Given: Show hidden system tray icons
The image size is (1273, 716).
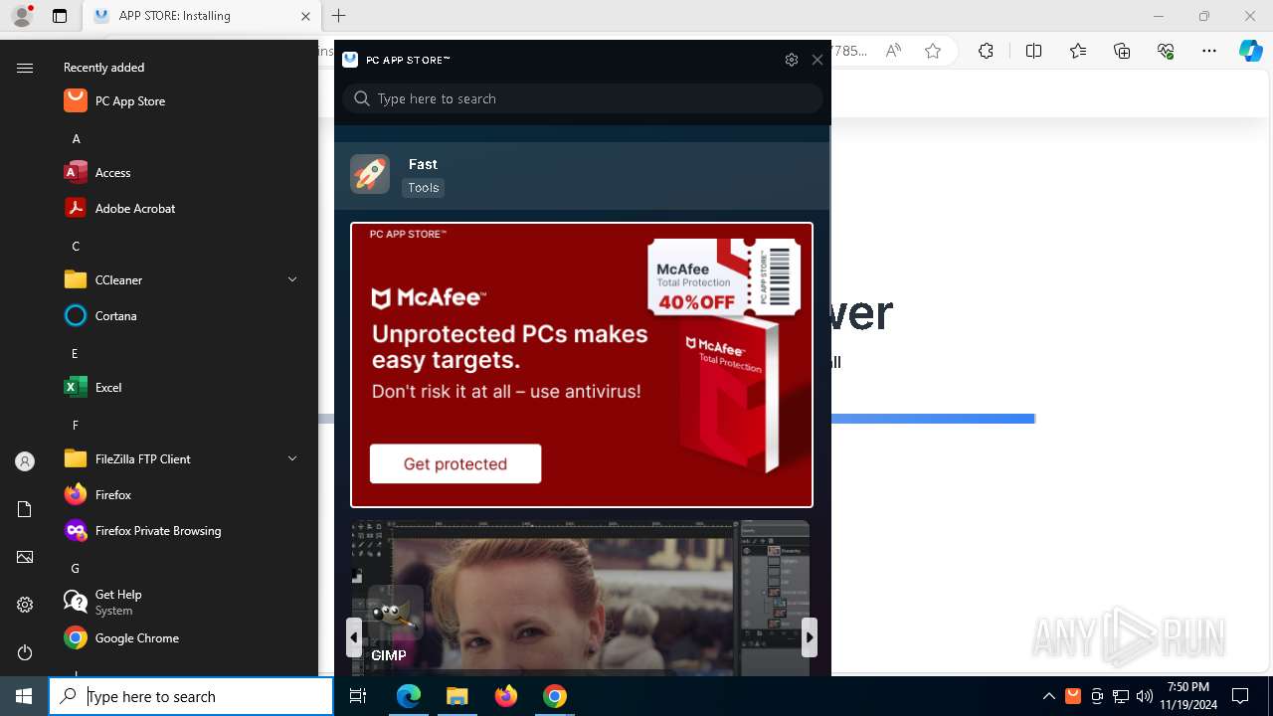Looking at the screenshot, I should [1049, 696].
